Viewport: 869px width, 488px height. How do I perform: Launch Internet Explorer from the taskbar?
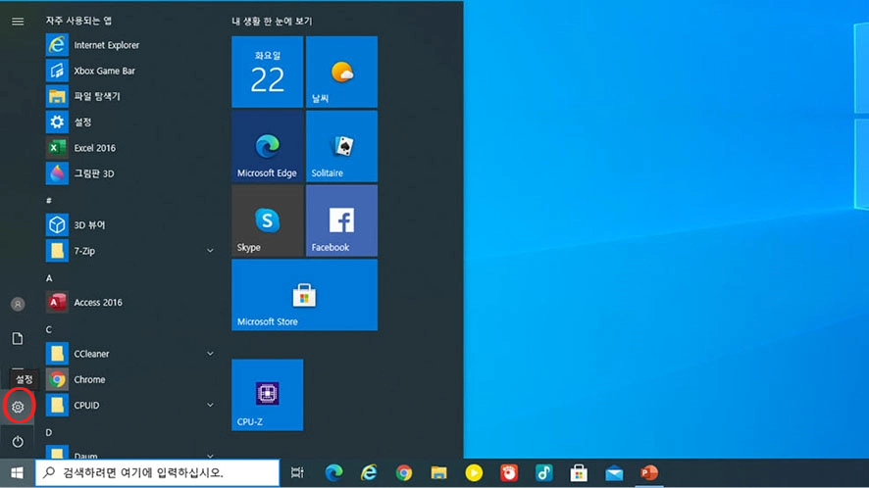pyautogui.click(x=369, y=473)
